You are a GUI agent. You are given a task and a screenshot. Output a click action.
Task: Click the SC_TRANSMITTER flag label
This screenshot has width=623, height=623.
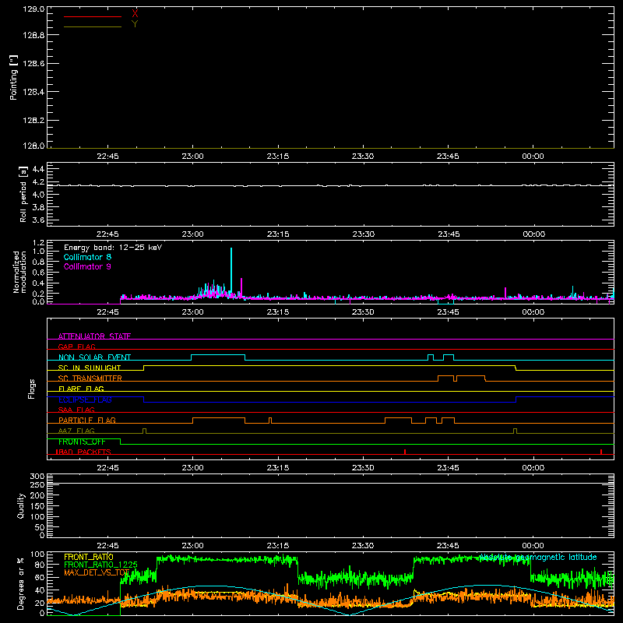pyautogui.click(x=90, y=378)
